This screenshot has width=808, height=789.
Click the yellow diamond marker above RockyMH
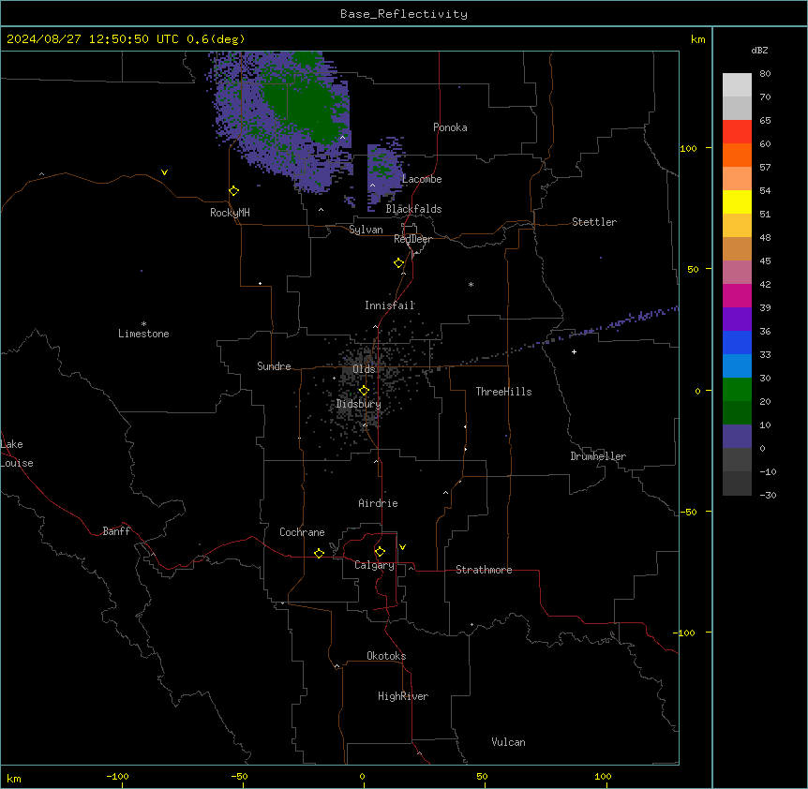(x=234, y=190)
